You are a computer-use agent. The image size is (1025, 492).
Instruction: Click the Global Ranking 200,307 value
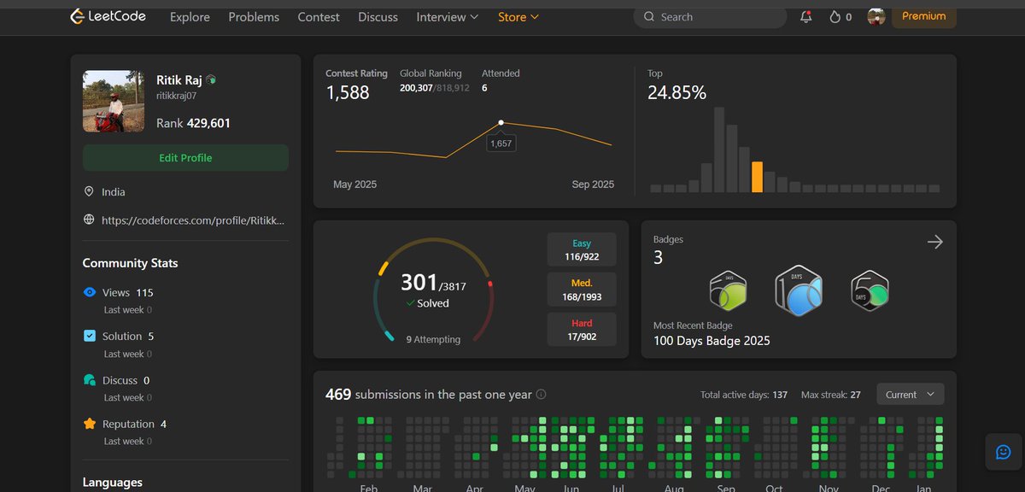pyautogui.click(x=416, y=88)
